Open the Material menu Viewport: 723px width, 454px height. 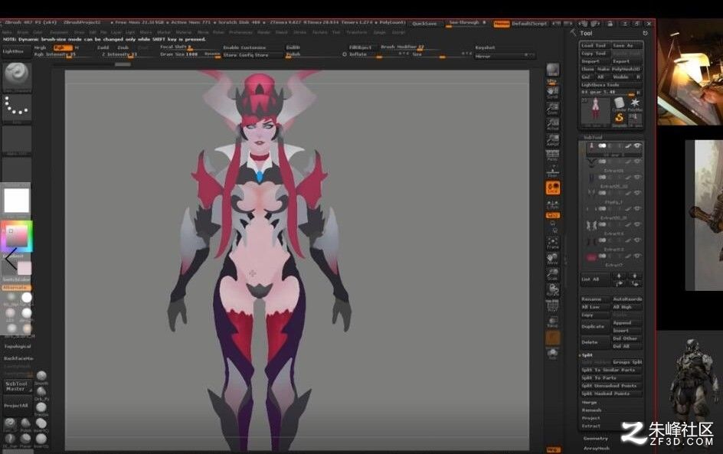click(x=185, y=32)
